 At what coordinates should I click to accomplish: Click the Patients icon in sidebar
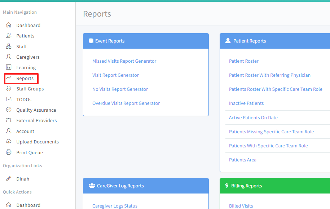point(9,36)
